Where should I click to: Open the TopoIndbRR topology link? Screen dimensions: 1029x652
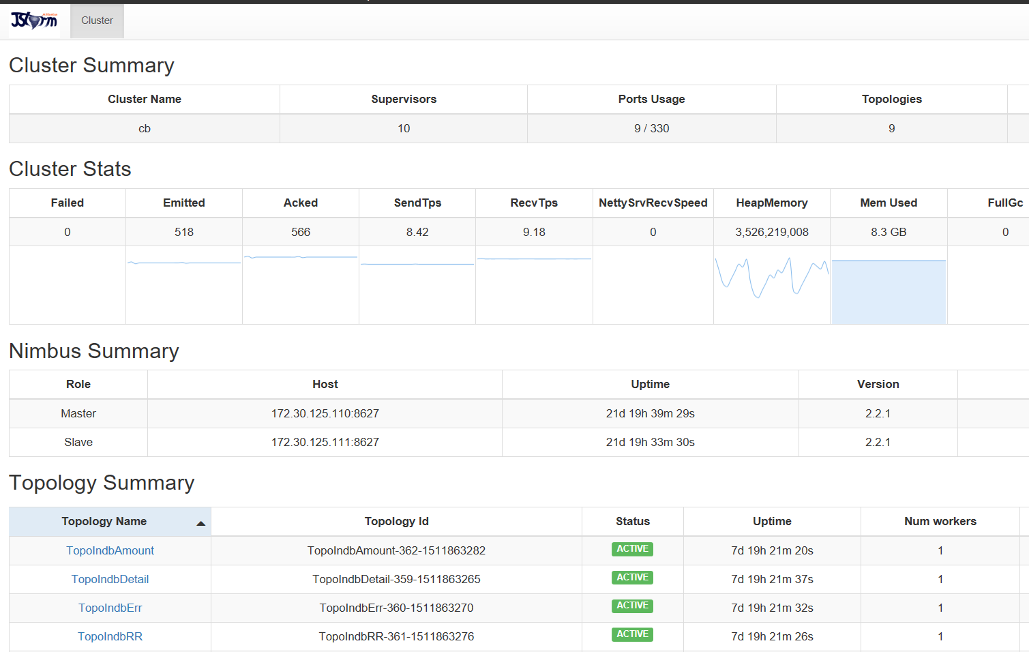click(x=110, y=636)
